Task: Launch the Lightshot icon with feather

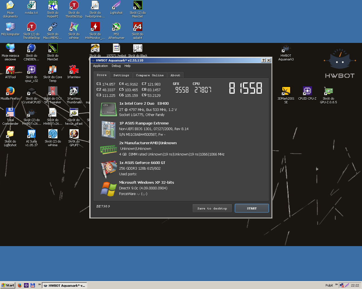Action: (116, 8)
